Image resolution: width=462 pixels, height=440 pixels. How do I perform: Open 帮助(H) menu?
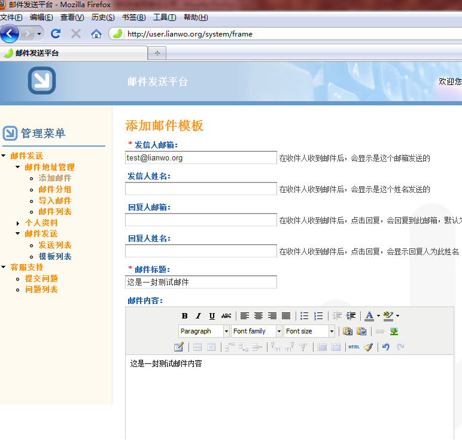coord(196,17)
